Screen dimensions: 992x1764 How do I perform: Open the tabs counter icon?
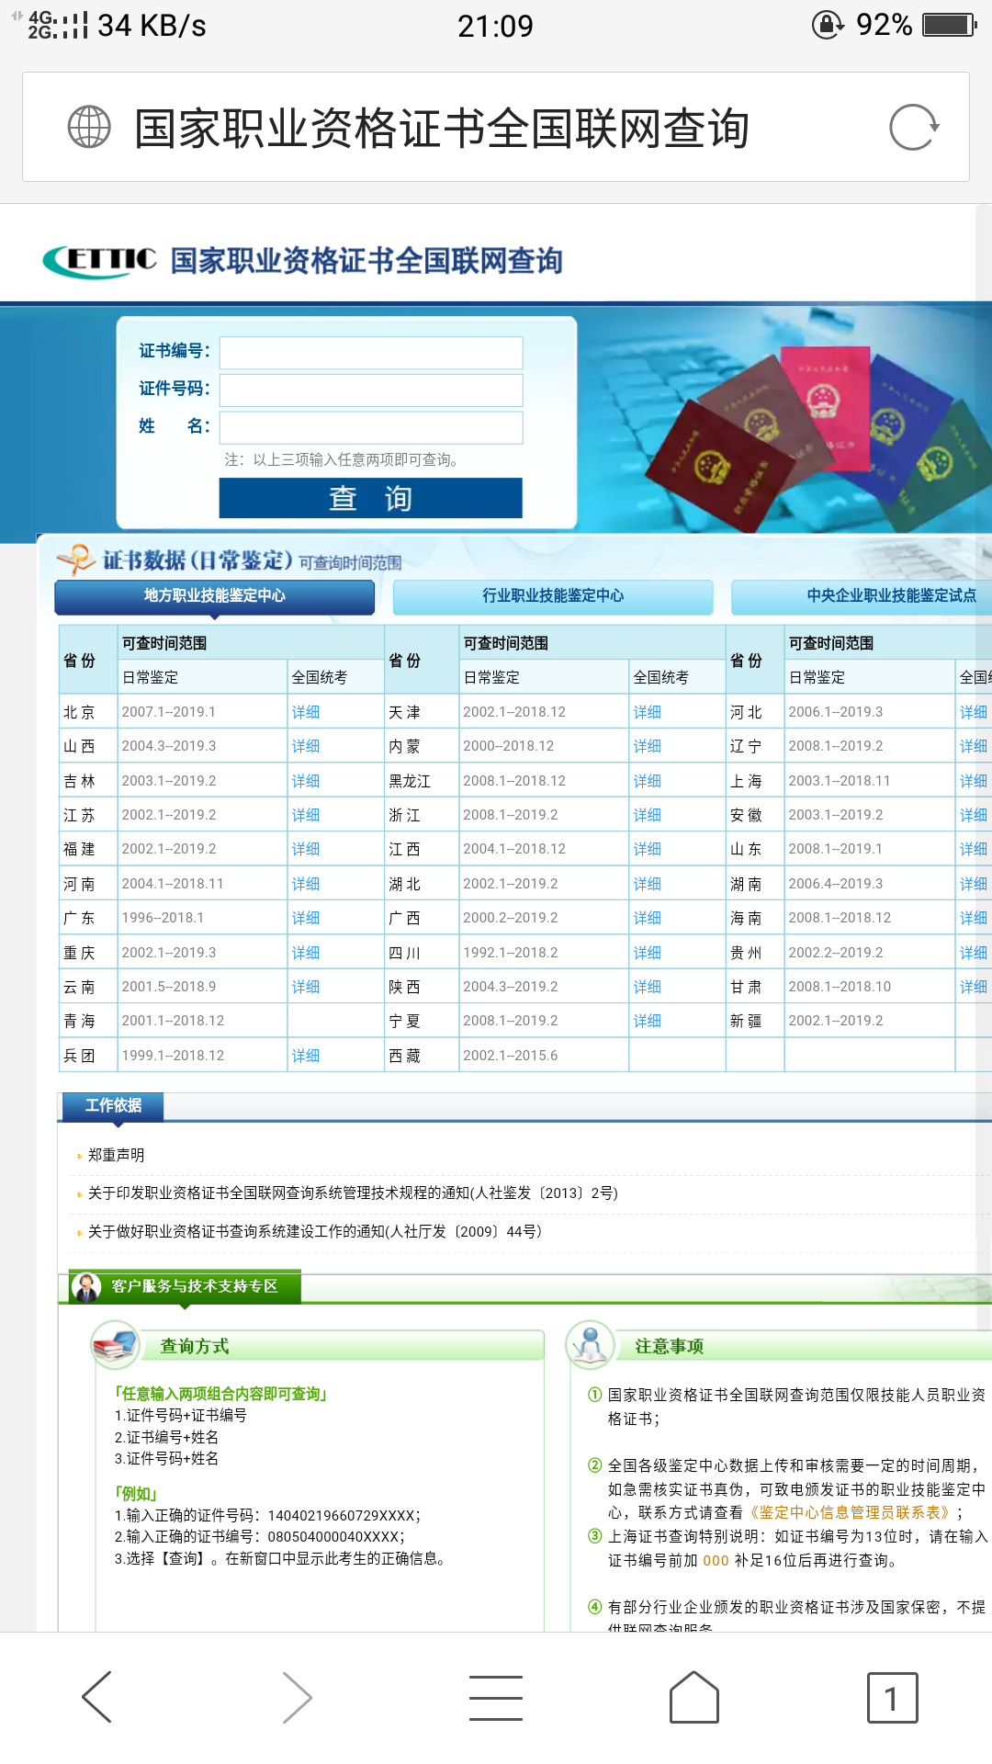pos(892,1698)
